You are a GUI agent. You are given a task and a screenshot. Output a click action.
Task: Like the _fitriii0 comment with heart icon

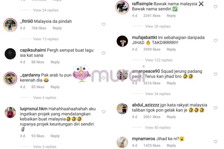click(103, 24)
